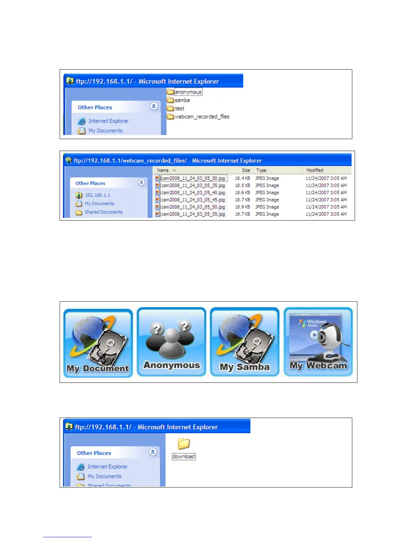
Task: Select file cam2008_11_24_03_05_50.jpg
Action: [193, 207]
